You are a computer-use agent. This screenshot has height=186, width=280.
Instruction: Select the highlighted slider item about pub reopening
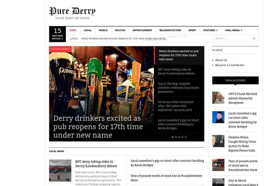click(x=179, y=55)
